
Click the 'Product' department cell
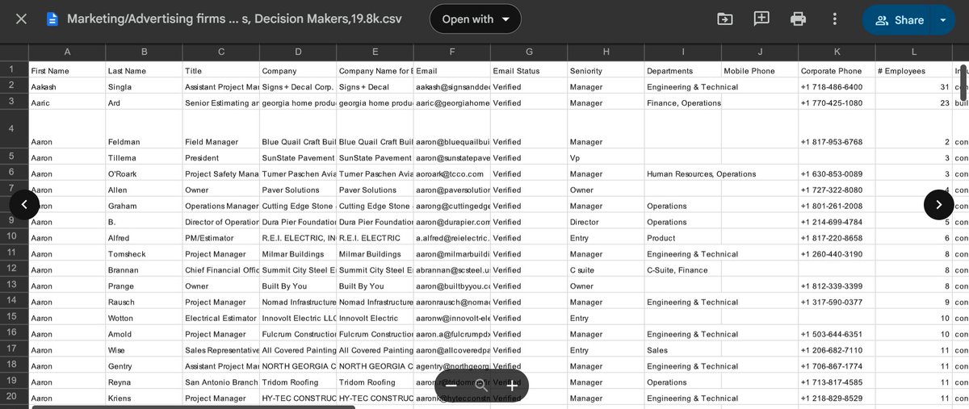point(682,238)
